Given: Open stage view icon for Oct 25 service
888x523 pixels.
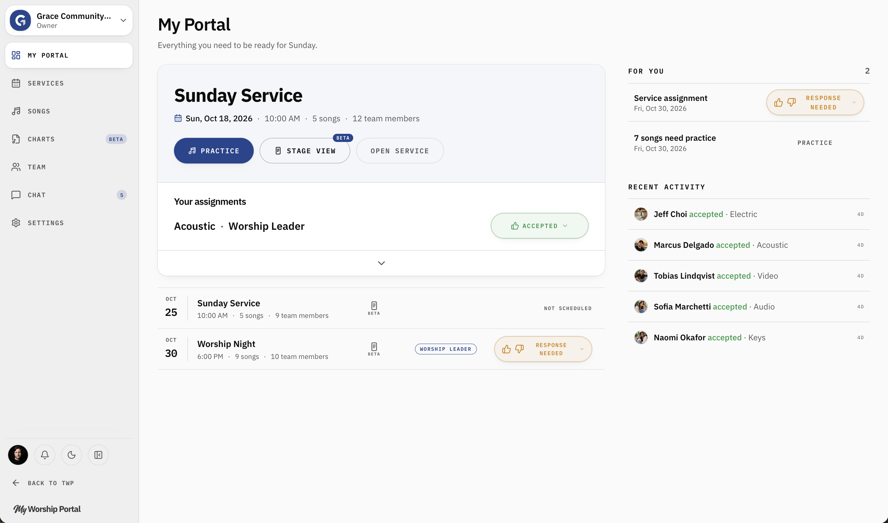Looking at the screenshot, I should (374, 308).
